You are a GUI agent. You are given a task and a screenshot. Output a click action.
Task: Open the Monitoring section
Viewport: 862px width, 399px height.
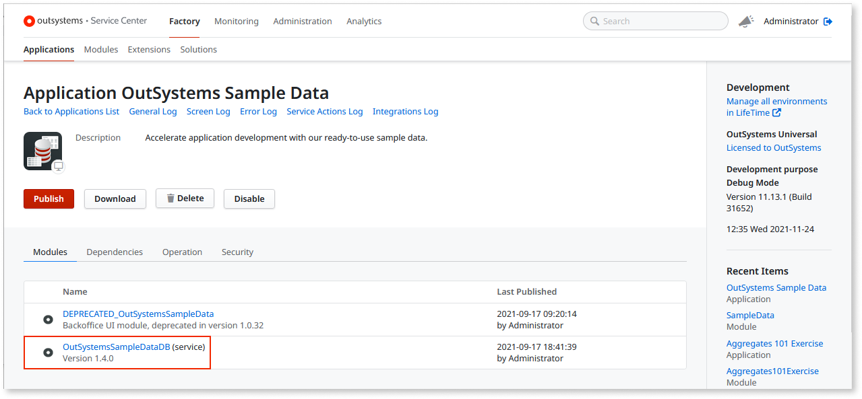[x=236, y=21]
